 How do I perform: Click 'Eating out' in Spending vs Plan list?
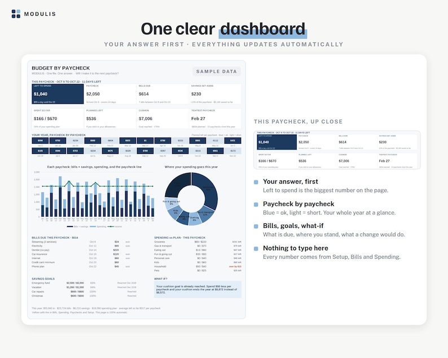click(x=160, y=250)
